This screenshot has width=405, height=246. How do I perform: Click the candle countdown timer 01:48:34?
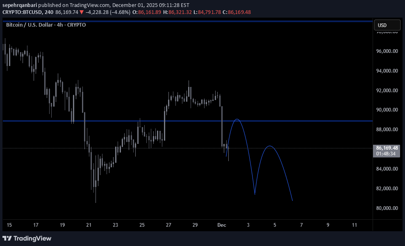click(387, 154)
